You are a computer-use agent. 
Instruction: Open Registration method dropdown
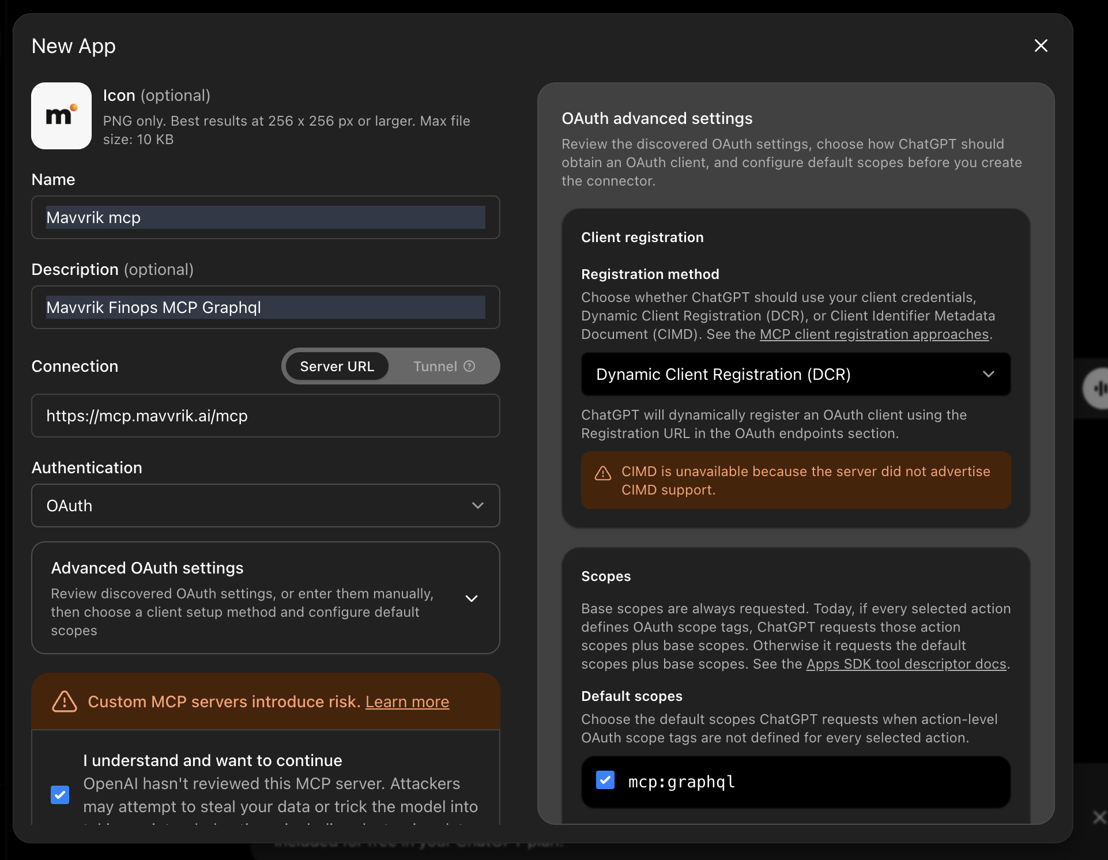point(796,374)
